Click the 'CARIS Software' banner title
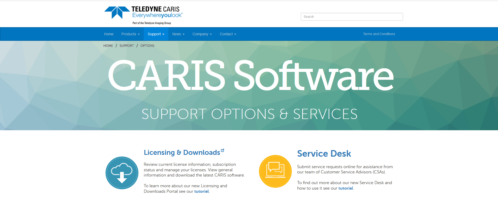The height and width of the screenshot is (210, 498). coord(250,75)
